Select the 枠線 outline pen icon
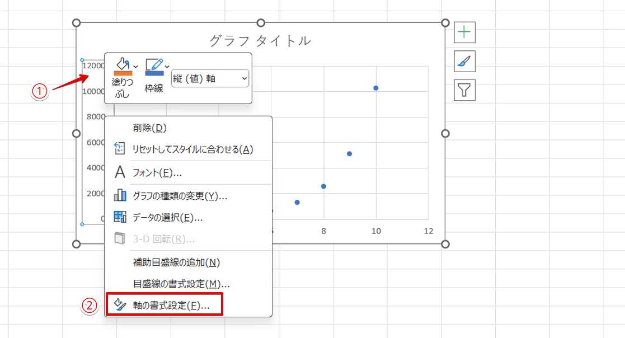Image resolution: width=625 pixels, height=338 pixels. click(x=154, y=63)
